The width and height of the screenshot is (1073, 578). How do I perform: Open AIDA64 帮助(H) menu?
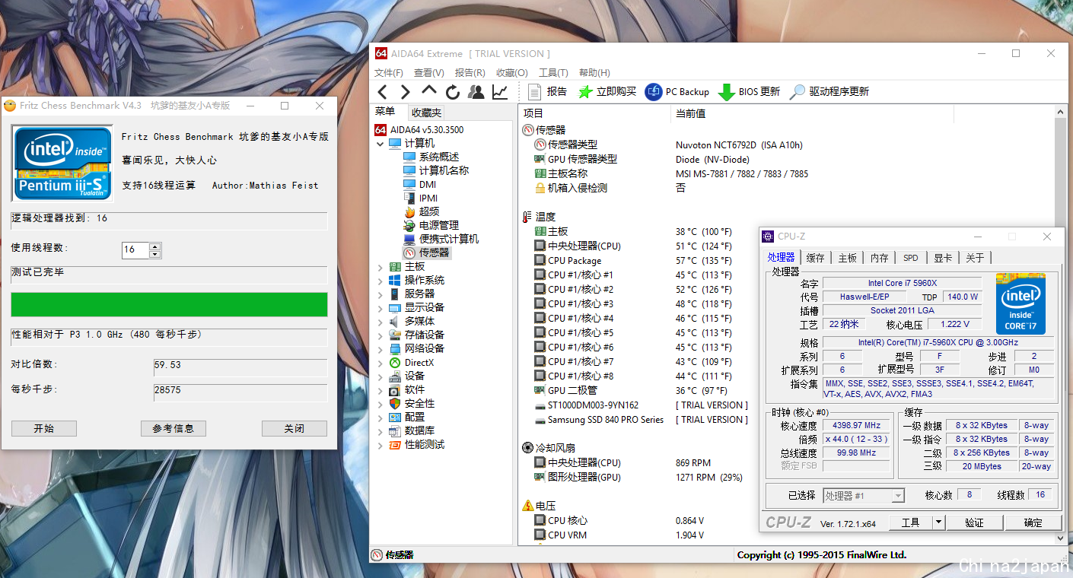coord(594,73)
